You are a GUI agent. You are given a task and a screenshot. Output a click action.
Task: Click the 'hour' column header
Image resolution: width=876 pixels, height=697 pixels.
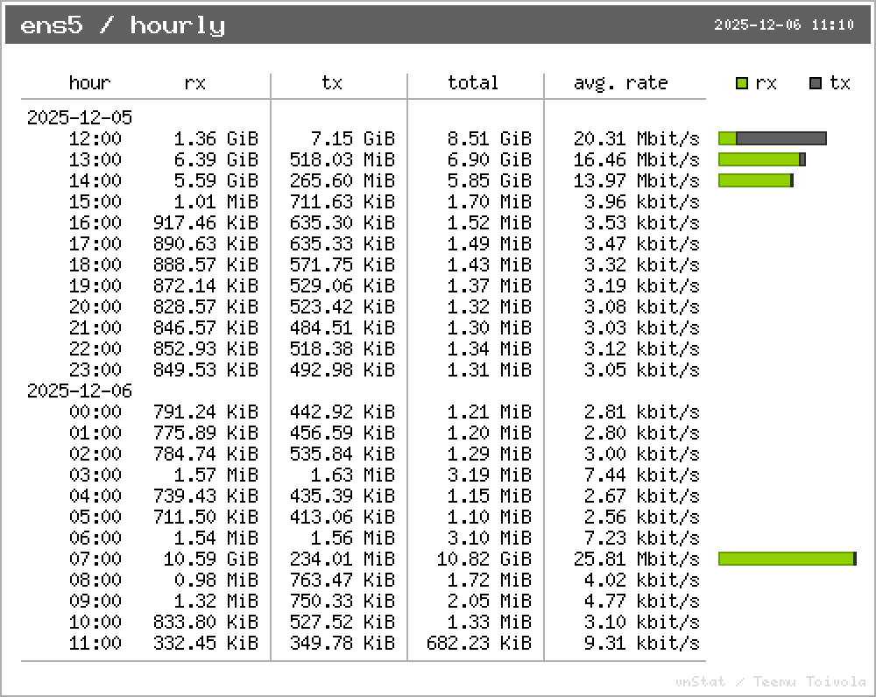tap(89, 83)
